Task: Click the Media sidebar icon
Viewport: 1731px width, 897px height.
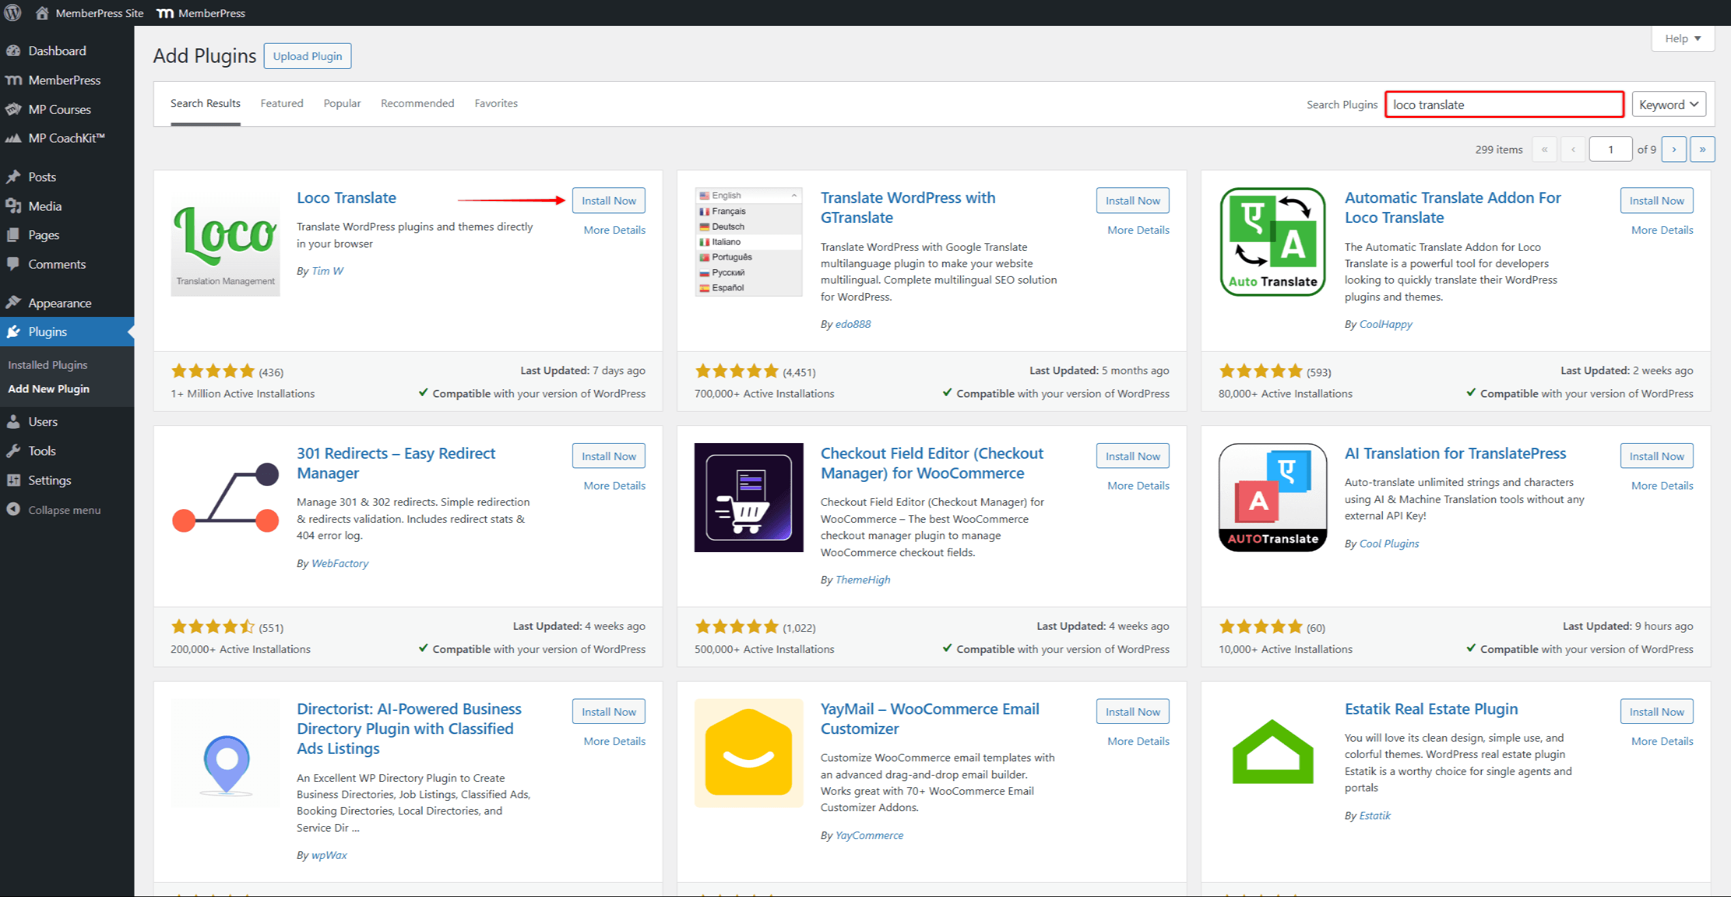Action: coord(13,207)
